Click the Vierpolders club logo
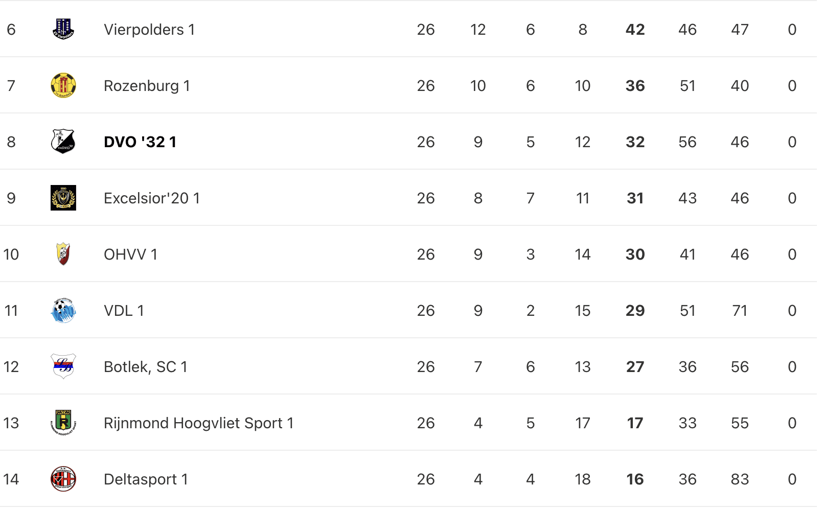The image size is (823, 509). pyautogui.click(x=63, y=29)
